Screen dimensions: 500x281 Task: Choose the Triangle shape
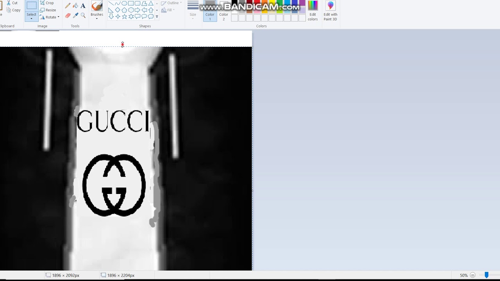point(151,4)
